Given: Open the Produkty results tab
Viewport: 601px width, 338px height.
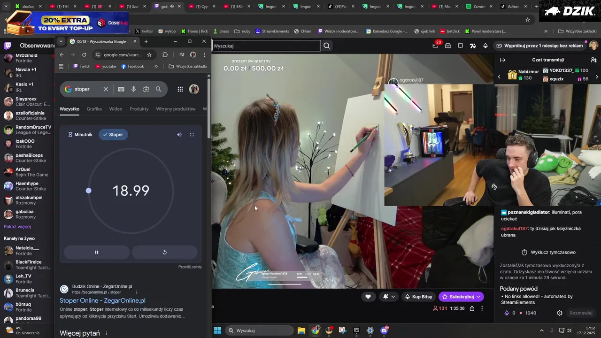Looking at the screenshot, I should [x=139, y=109].
